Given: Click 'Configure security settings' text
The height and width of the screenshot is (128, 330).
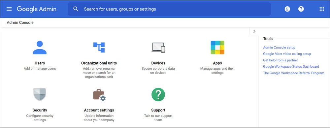Looking at the screenshot, I should (x=40, y=118).
